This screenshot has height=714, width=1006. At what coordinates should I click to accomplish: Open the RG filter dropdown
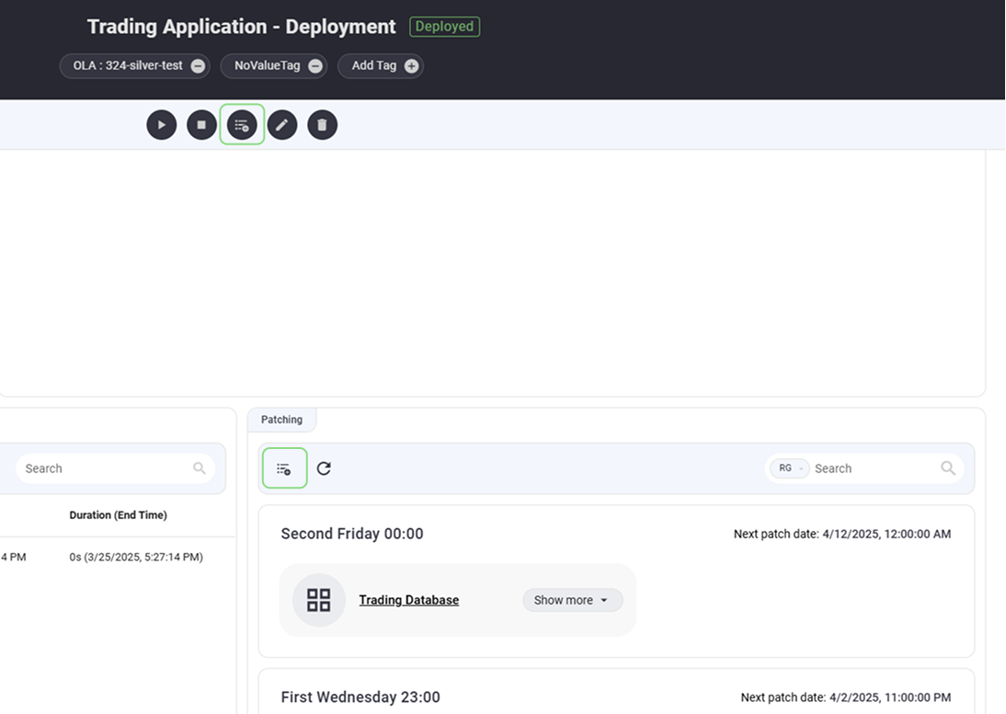tap(789, 468)
